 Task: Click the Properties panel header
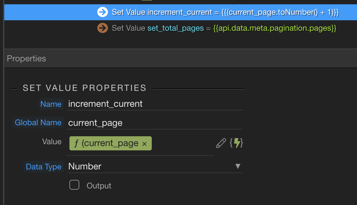coord(26,59)
